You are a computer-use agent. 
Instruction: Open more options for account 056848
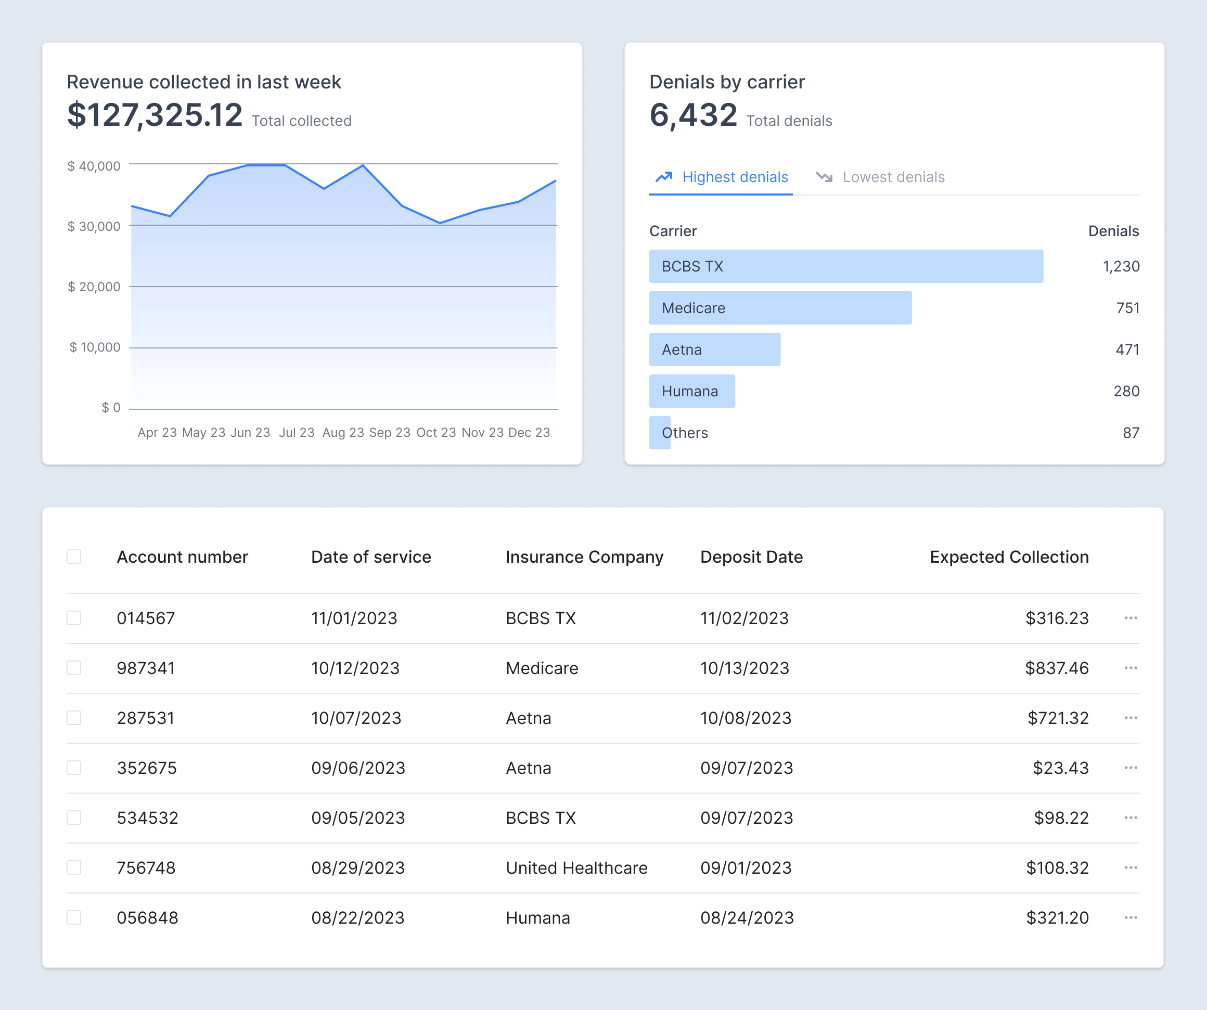pyautogui.click(x=1131, y=918)
